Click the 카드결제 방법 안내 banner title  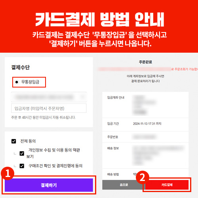tap(100, 19)
